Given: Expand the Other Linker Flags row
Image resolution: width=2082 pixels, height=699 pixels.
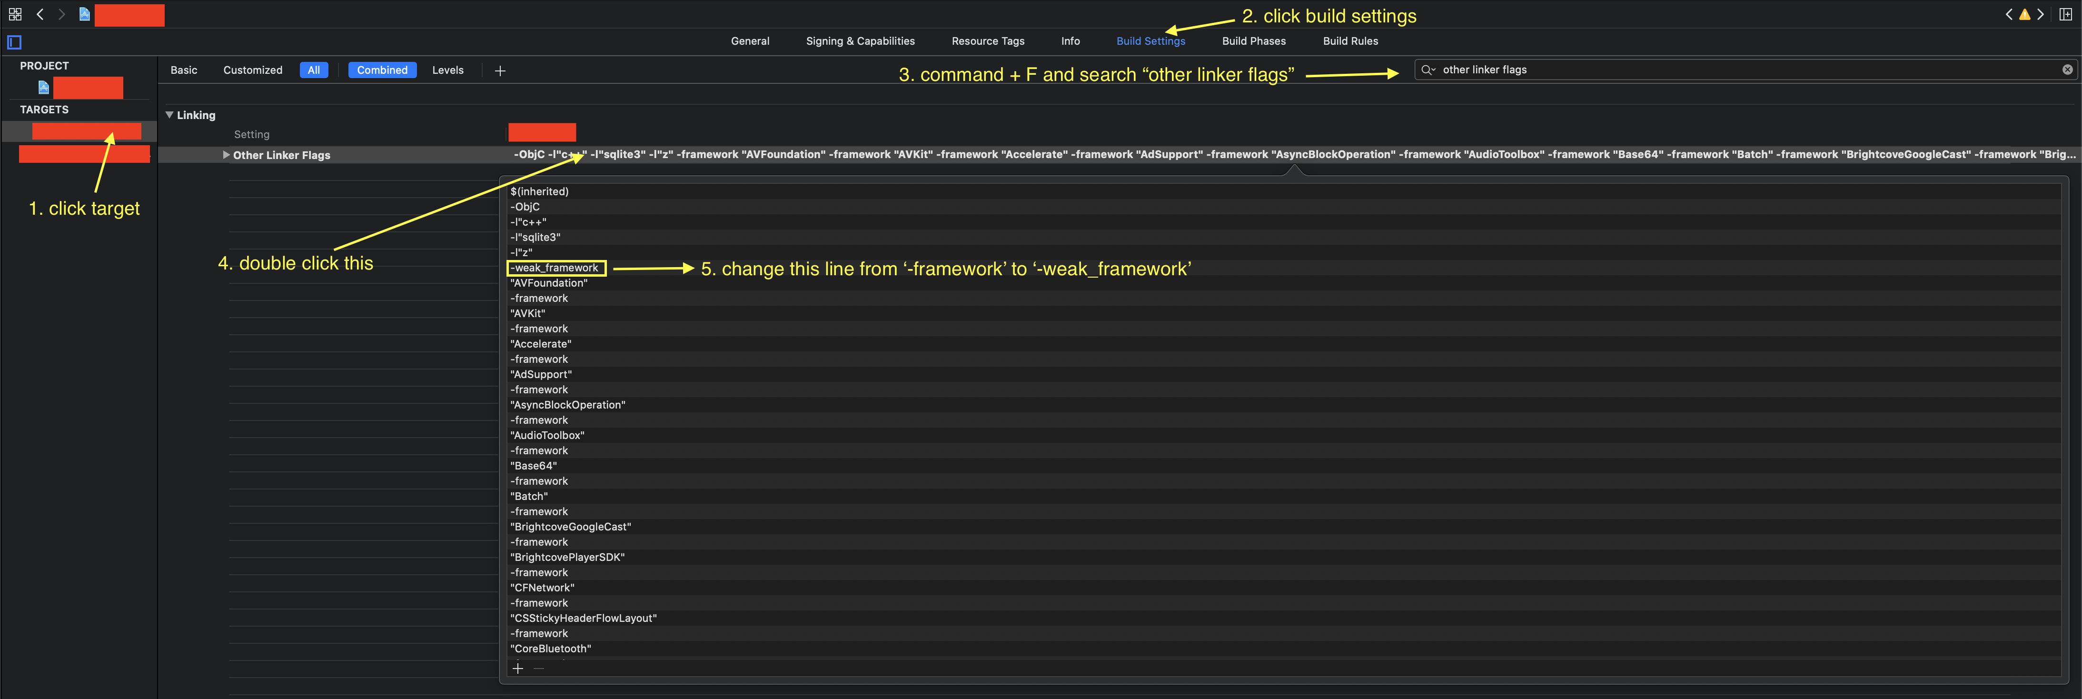Looking at the screenshot, I should 226,154.
